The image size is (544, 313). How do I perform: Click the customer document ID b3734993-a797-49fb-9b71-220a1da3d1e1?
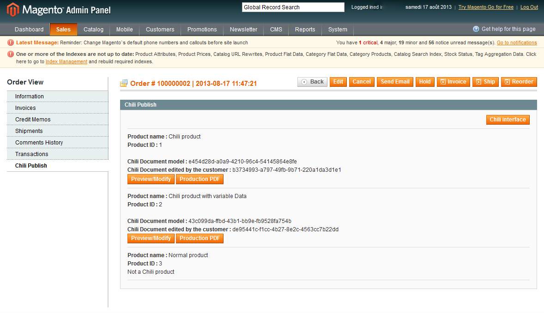[x=287, y=170]
